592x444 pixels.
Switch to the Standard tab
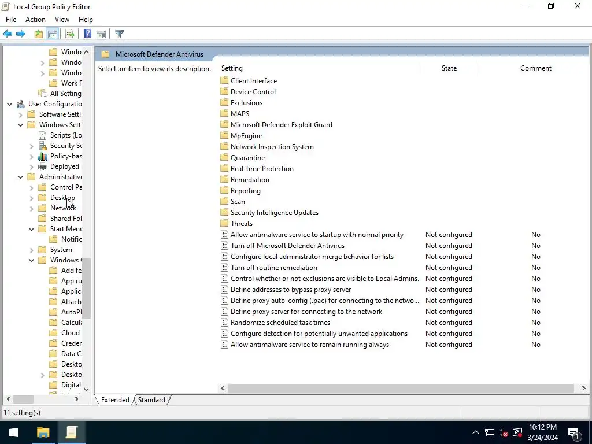(x=151, y=400)
